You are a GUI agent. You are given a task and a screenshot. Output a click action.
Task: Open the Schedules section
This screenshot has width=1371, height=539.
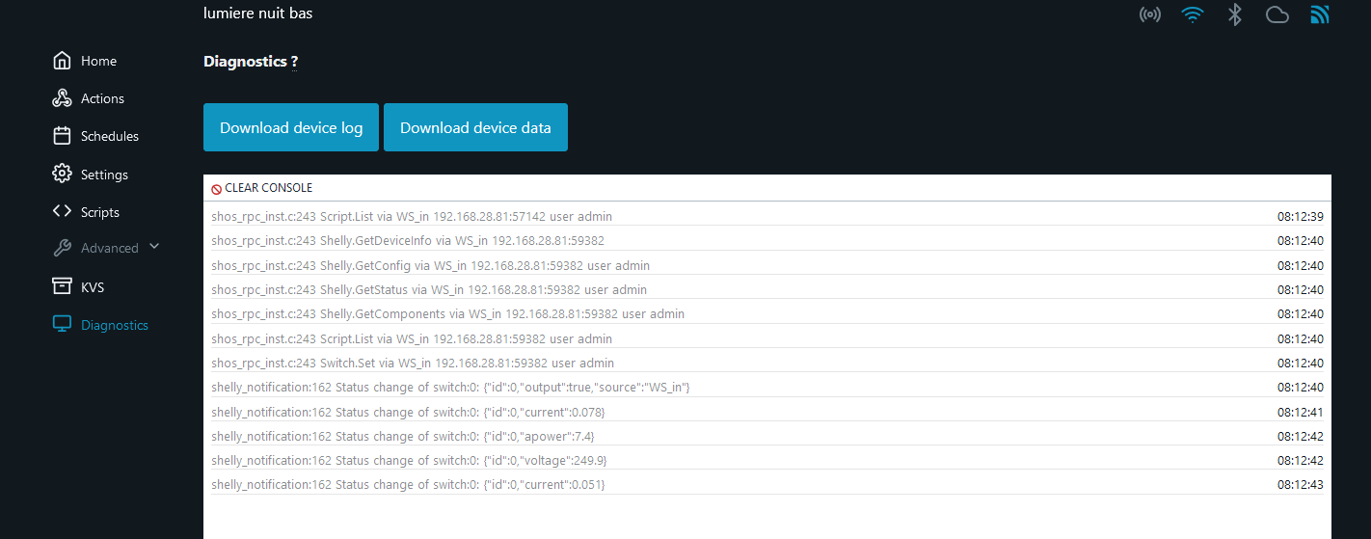pyautogui.click(x=109, y=136)
